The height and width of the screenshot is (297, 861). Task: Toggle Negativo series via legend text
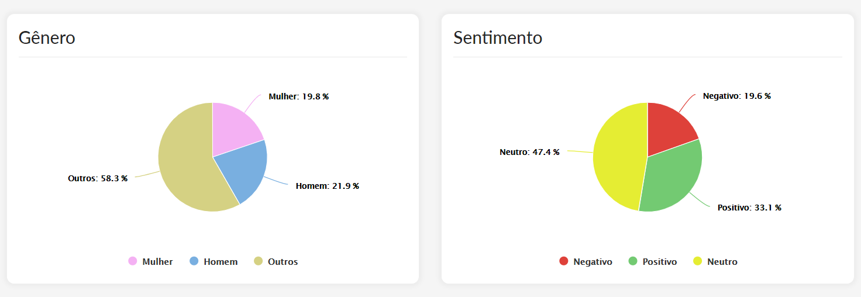coord(593,262)
